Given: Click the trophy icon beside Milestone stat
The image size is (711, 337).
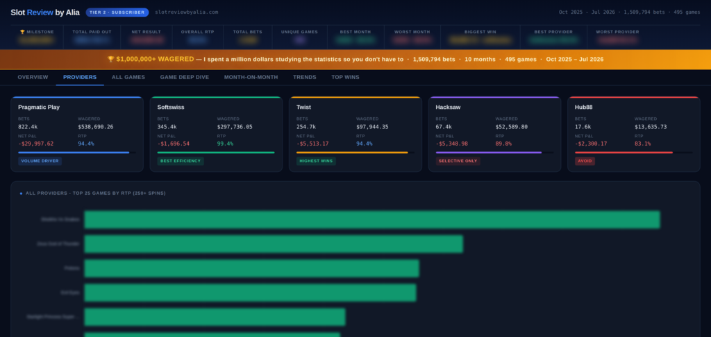Looking at the screenshot, I should coord(22,32).
